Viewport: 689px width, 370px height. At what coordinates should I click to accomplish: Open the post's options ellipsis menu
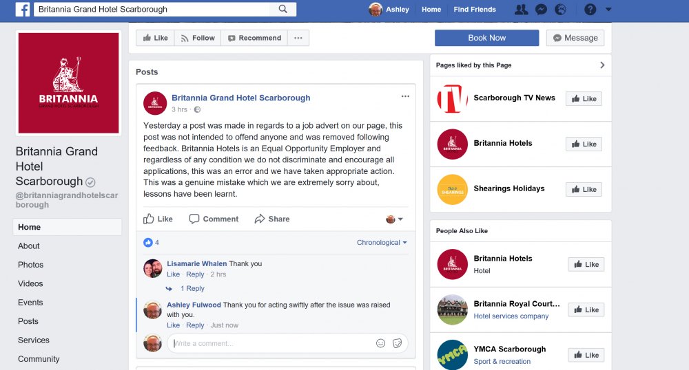(405, 96)
